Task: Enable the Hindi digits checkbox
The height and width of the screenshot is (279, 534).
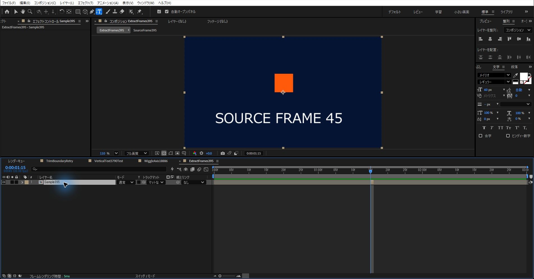Action: (x=508, y=136)
